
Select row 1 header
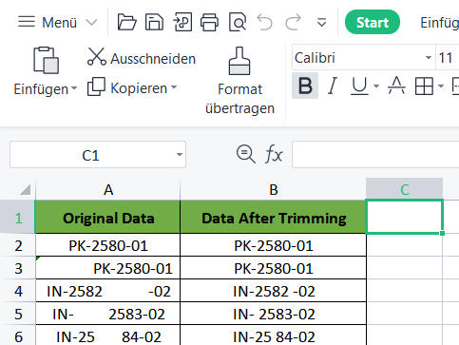click(x=18, y=218)
